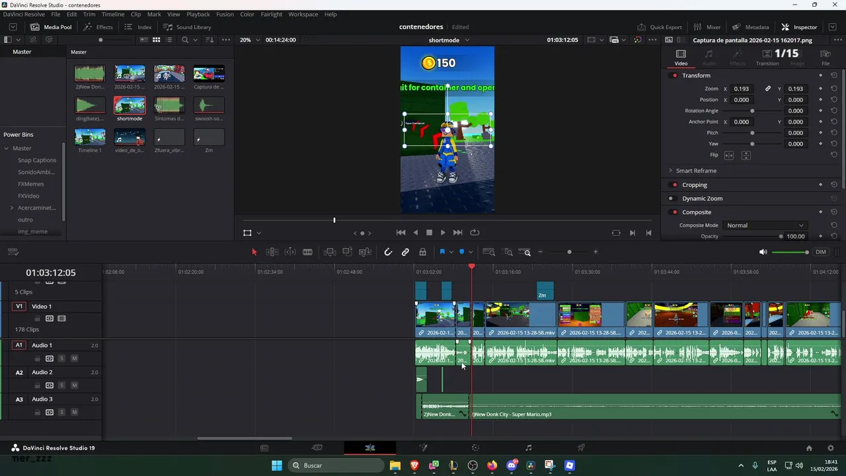Click Full Extent Zoom icon
This screenshot has height=476, width=846.
pos(489,252)
